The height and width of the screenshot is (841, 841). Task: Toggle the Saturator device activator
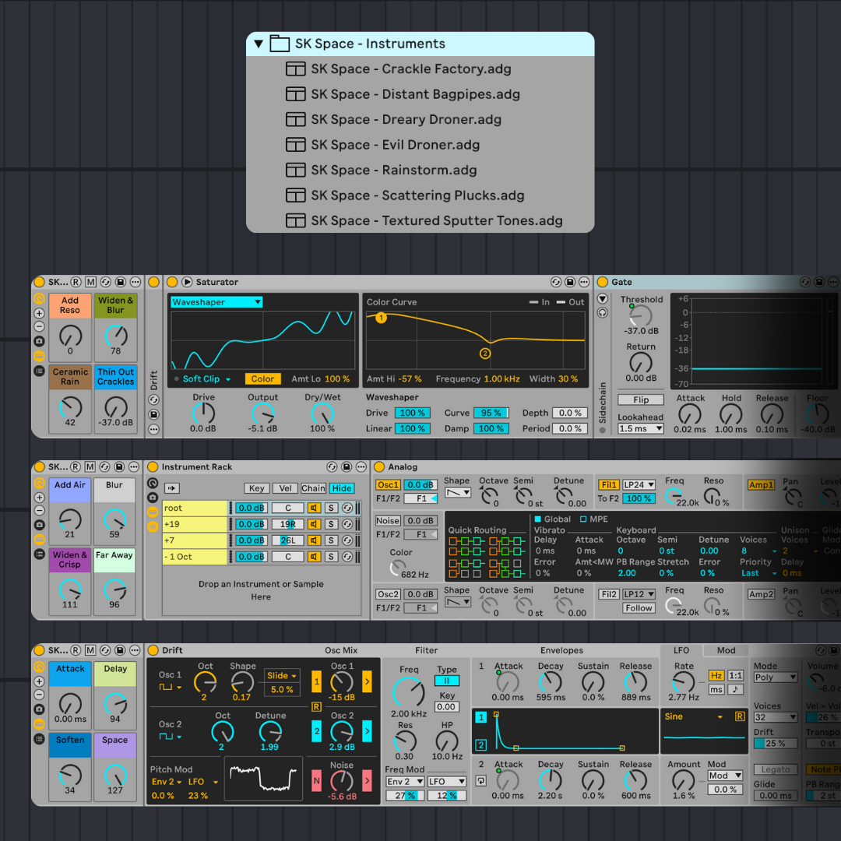174,282
